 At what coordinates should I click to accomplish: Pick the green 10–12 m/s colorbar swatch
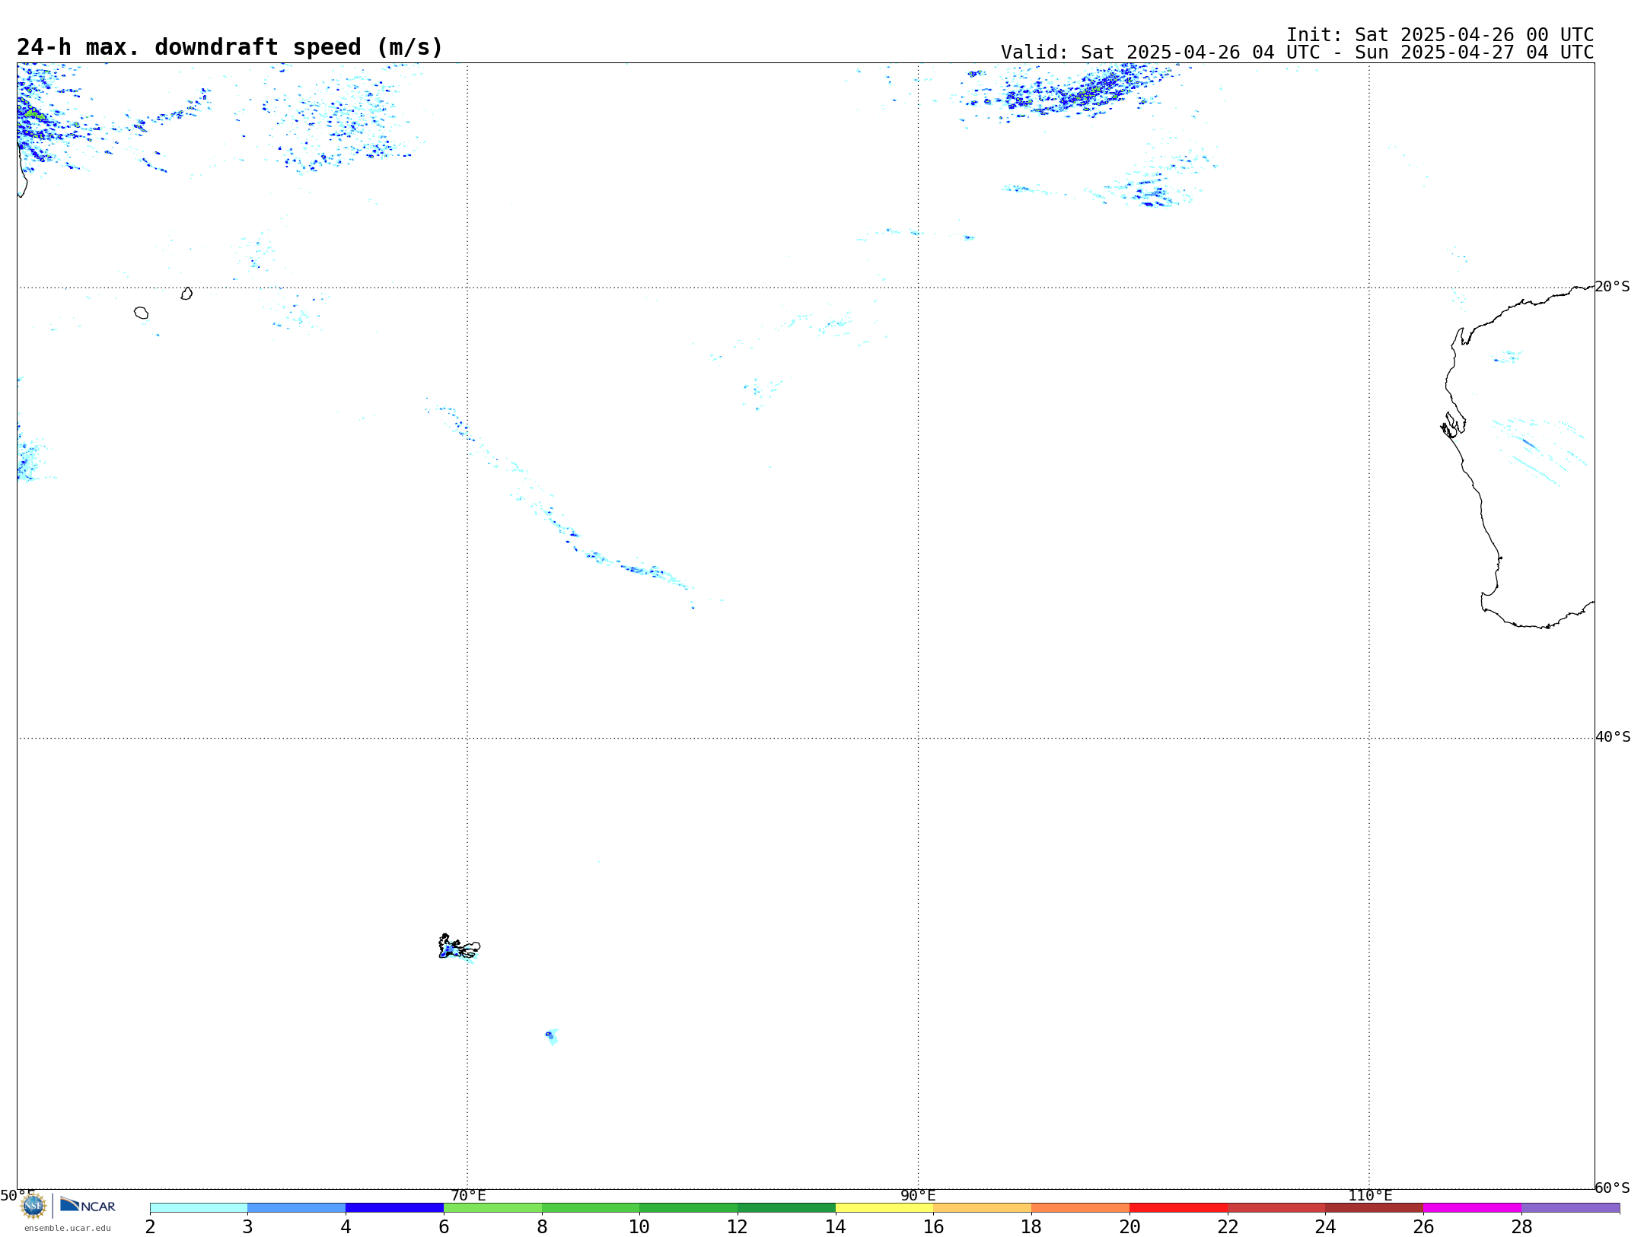coord(689,1208)
